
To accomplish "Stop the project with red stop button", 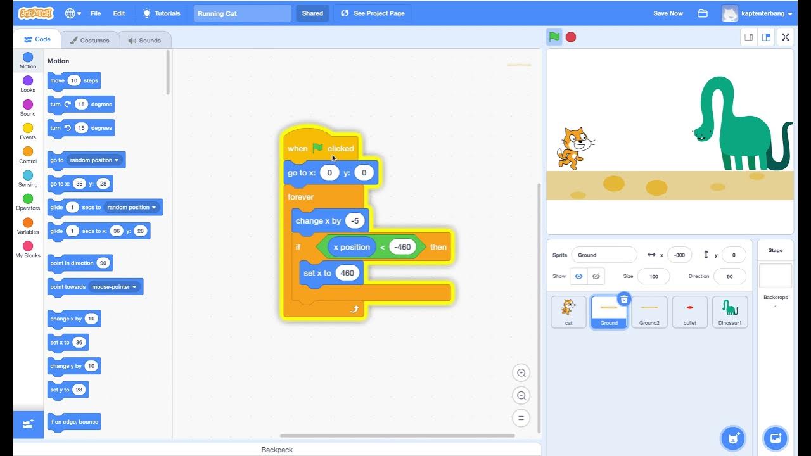I will pos(571,37).
